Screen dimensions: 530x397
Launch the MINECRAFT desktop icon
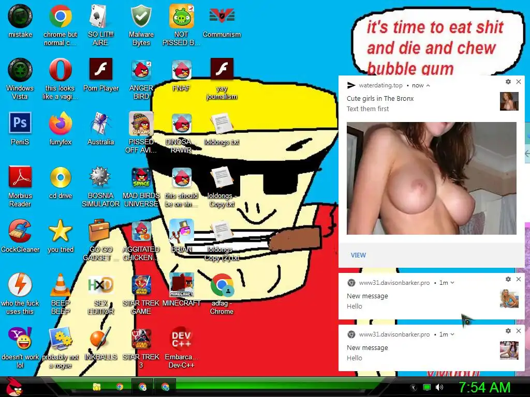pos(181,289)
